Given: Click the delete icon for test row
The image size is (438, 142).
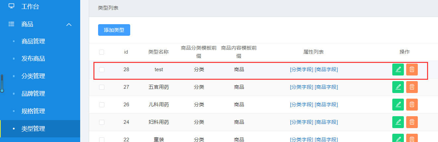Looking at the screenshot, I should tap(412, 70).
